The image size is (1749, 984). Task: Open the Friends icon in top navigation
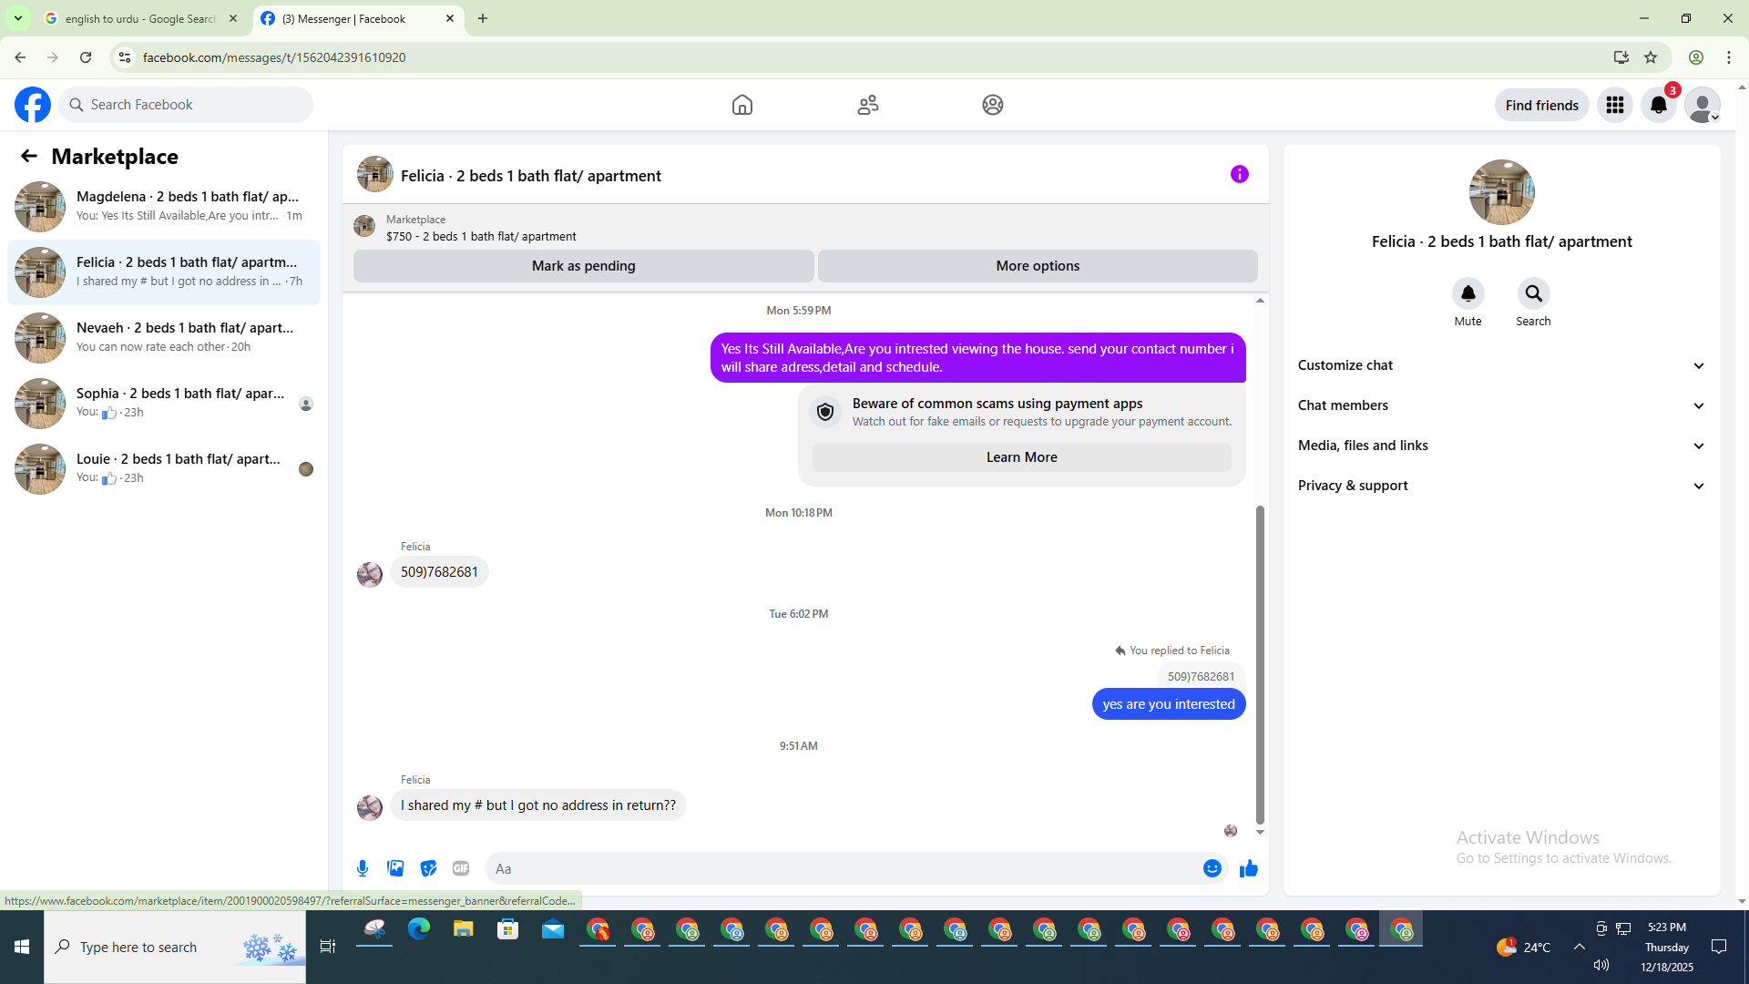[x=868, y=105]
